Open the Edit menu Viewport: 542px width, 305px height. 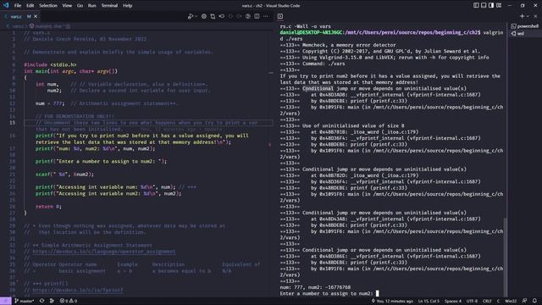pos(30,6)
